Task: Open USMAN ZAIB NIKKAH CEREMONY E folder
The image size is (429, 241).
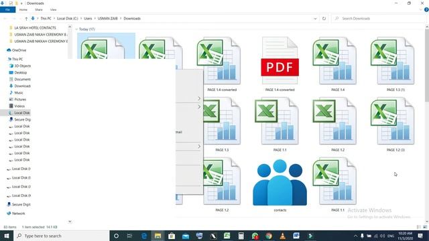Action: (x=38, y=42)
